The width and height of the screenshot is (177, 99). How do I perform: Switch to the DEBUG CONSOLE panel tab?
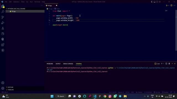[68, 64]
